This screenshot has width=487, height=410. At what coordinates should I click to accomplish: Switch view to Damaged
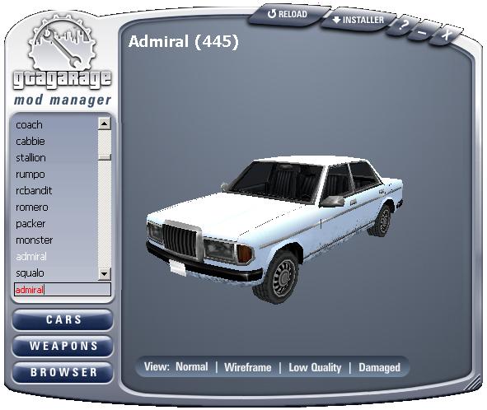click(x=379, y=367)
